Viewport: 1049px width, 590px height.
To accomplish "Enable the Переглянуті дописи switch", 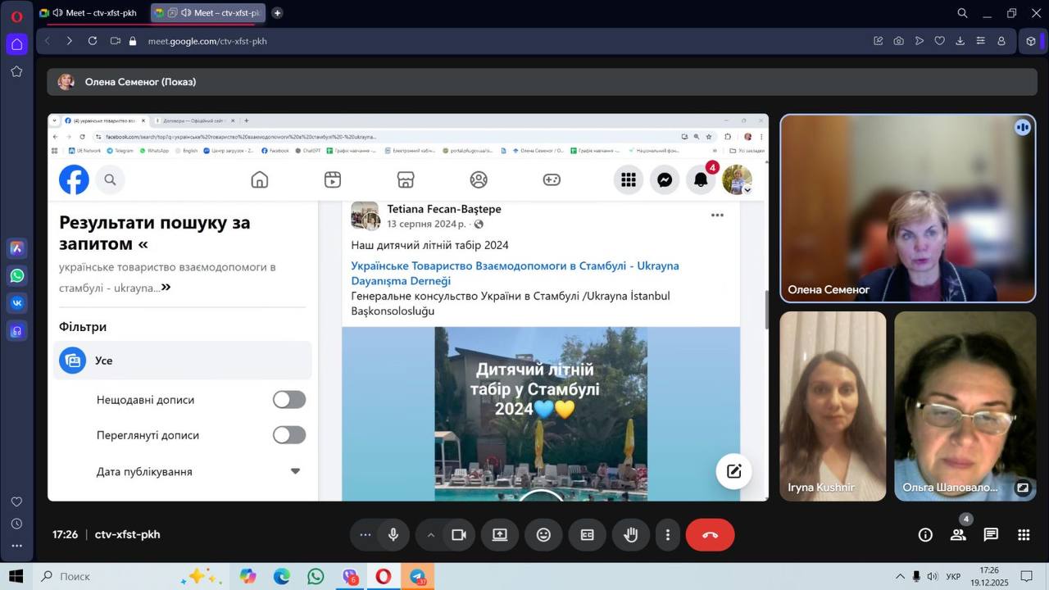I will [289, 435].
